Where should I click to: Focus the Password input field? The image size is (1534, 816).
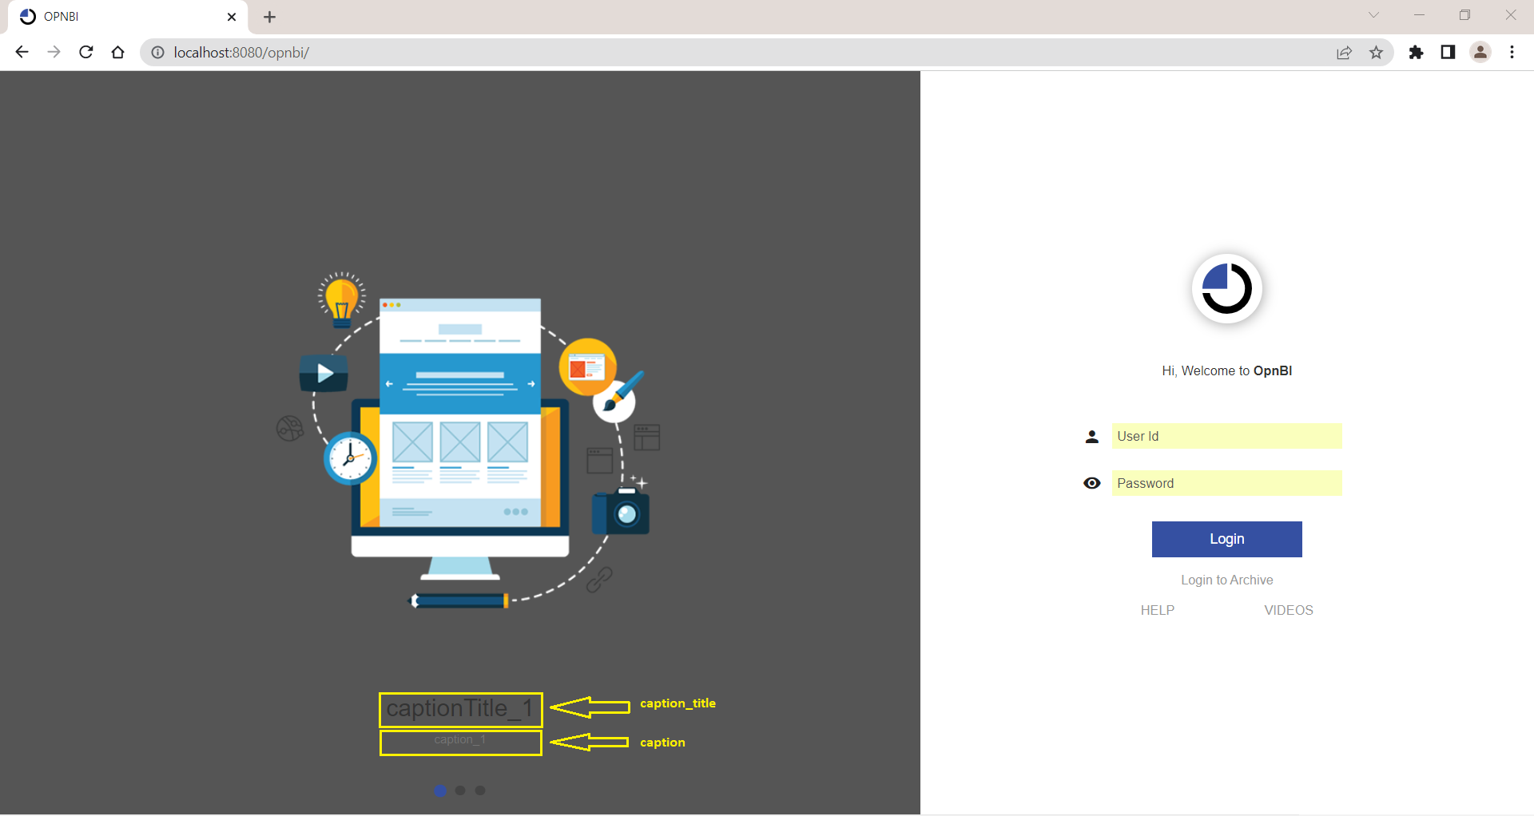click(x=1226, y=483)
